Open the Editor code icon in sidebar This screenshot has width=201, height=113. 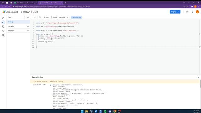pos(3,22)
